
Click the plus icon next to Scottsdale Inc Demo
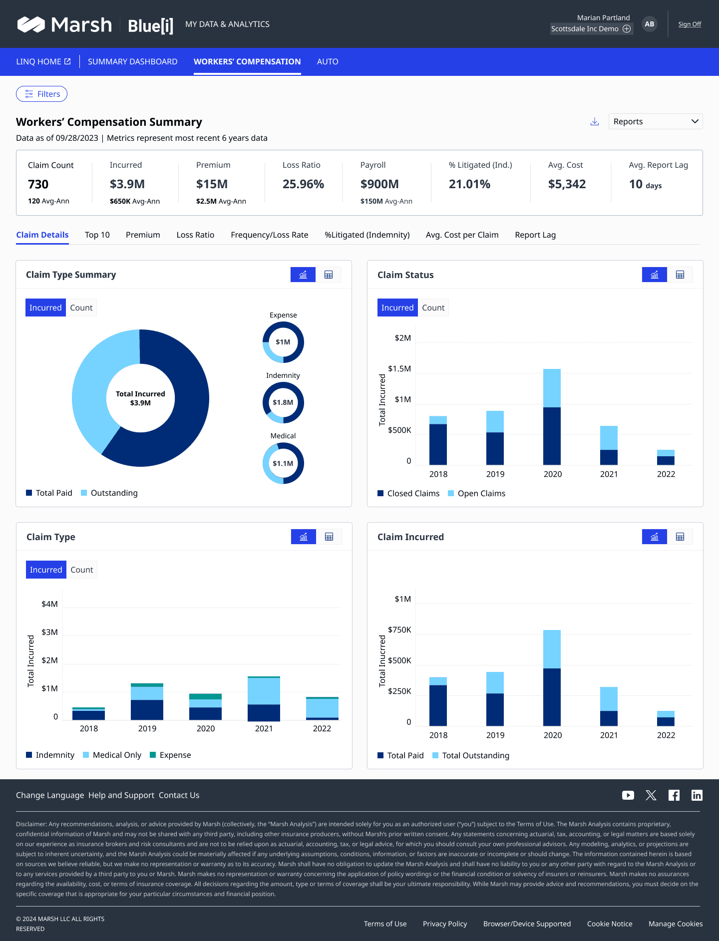click(x=627, y=29)
